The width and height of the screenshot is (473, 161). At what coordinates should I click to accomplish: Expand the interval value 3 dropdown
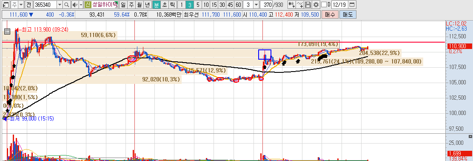tap(256, 5)
